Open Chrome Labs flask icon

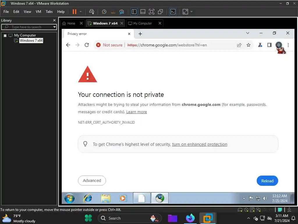260,45
